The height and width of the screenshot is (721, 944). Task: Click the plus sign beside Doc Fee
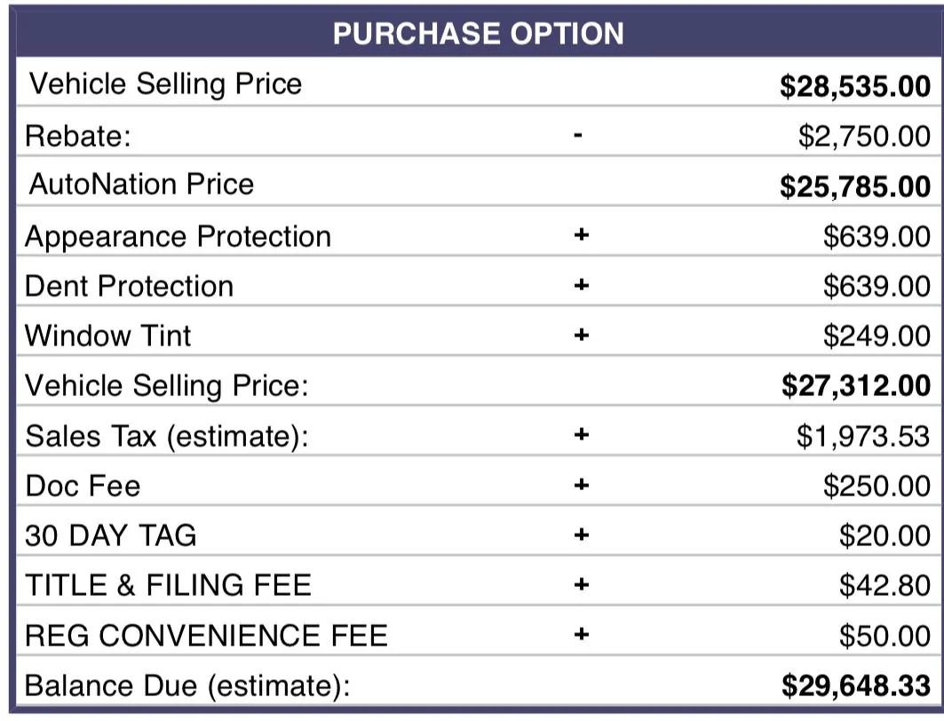tap(581, 486)
